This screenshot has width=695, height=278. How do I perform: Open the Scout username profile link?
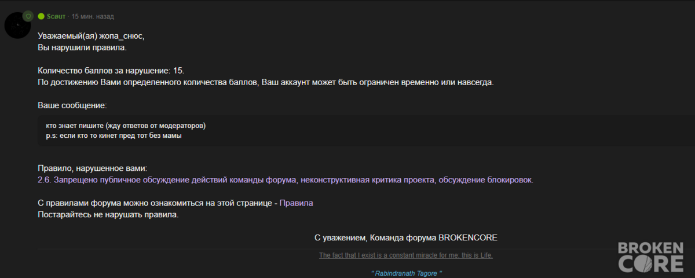[x=57, y=16]
